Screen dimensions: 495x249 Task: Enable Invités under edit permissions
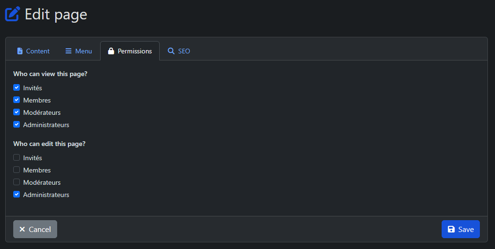[17, 157]
